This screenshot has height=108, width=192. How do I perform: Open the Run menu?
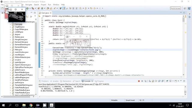click(49, 4)
